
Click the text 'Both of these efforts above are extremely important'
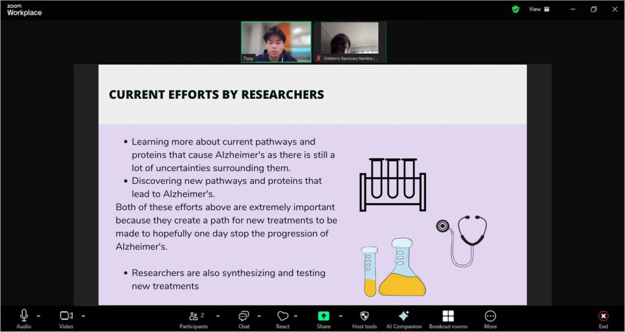pyautogui.click(x=225, y=207)
